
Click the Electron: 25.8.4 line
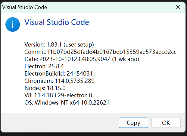point(44,66)
